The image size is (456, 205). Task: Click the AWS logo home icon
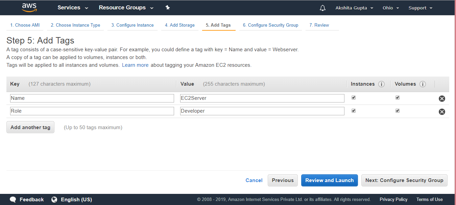29,7
